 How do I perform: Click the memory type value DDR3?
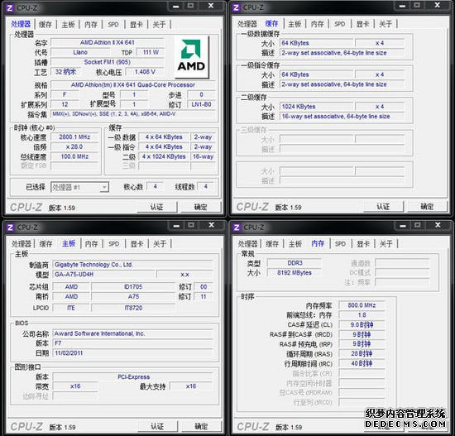[295, 263]
